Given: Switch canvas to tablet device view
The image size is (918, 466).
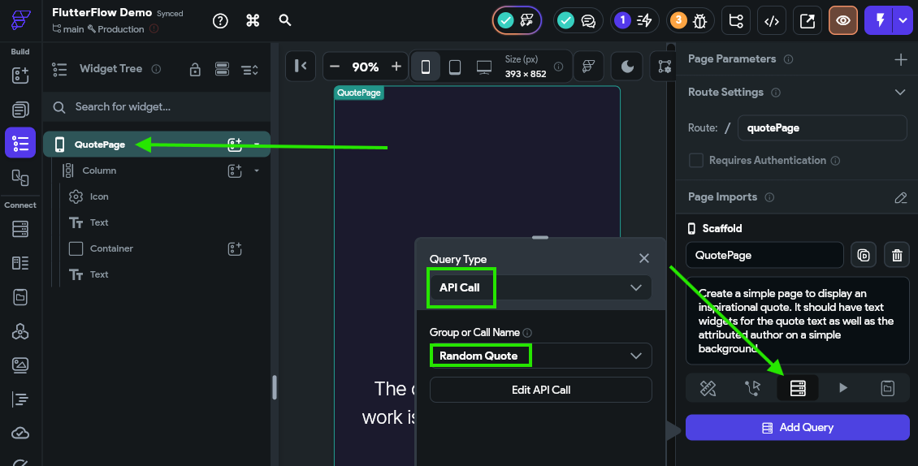Looking at the screenshot, I should (454, 67).
